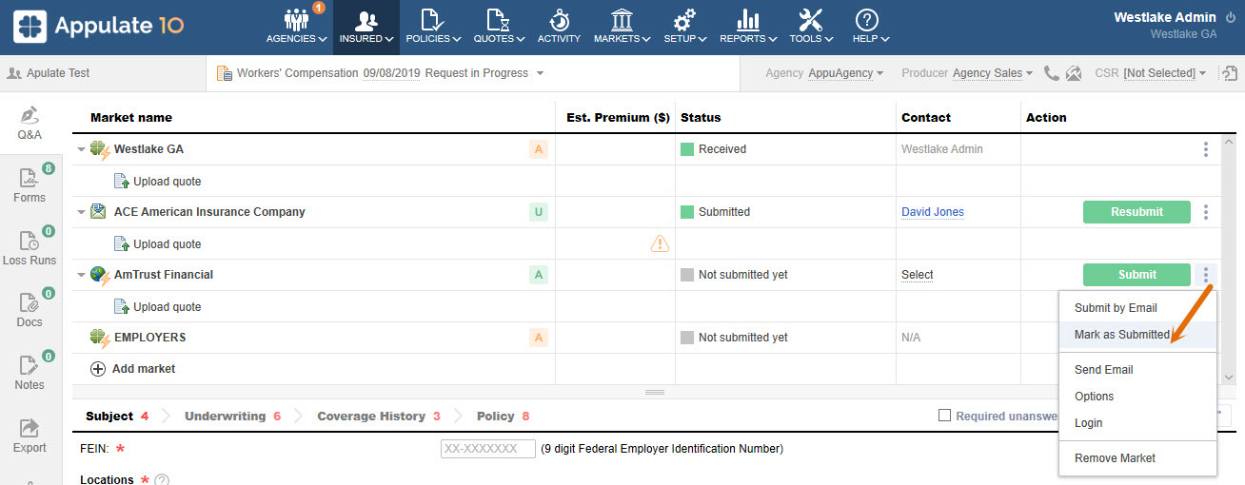Click the Appulate clover logo

(x=30, y=27)
